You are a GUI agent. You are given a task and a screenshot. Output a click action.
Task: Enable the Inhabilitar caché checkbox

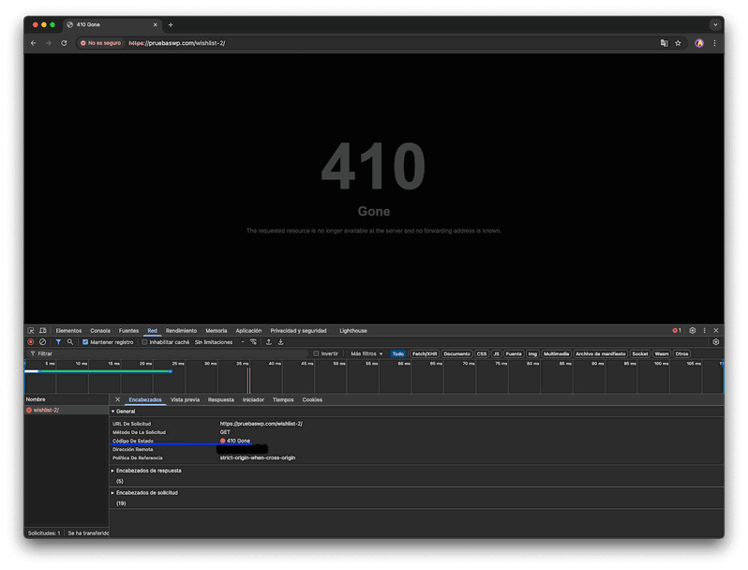coord(144,342)
